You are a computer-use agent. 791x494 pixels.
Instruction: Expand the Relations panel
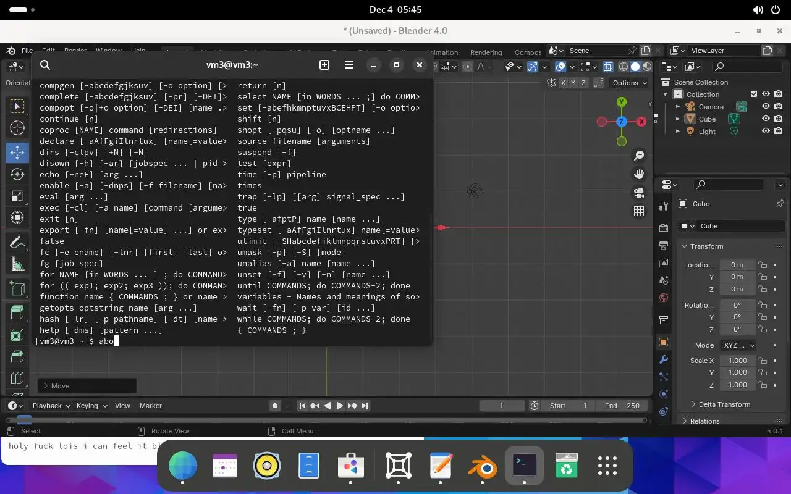tap(704, 421)
